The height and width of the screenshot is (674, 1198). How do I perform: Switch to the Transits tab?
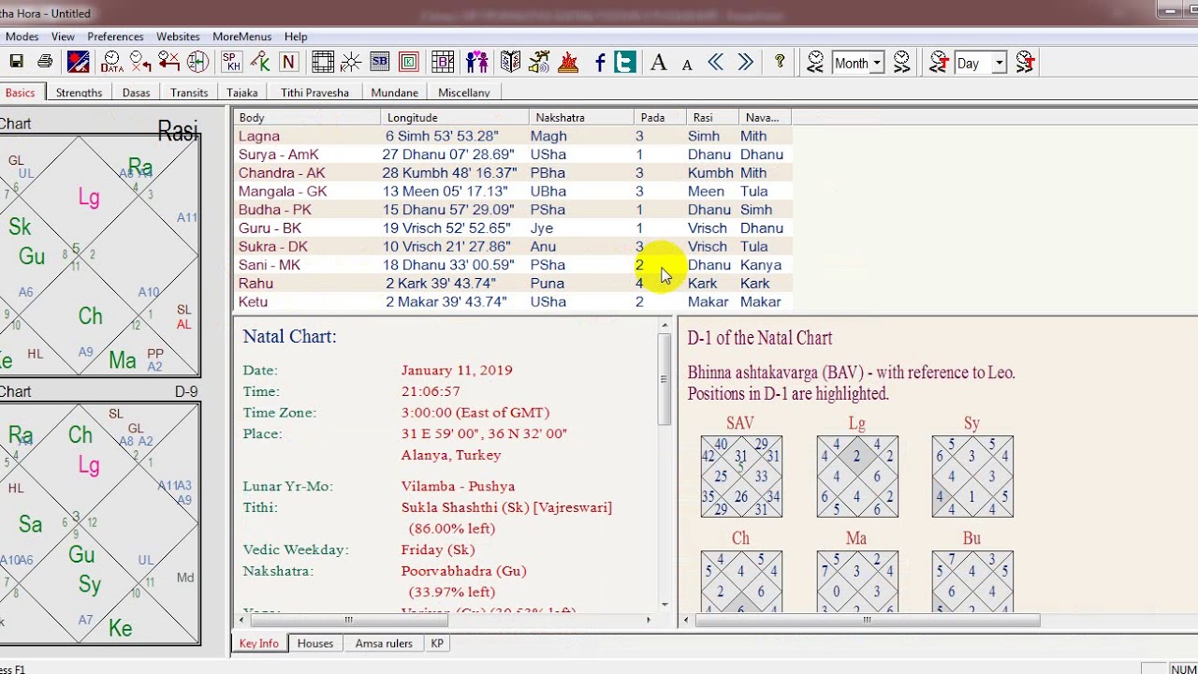[x=189, y=93]
